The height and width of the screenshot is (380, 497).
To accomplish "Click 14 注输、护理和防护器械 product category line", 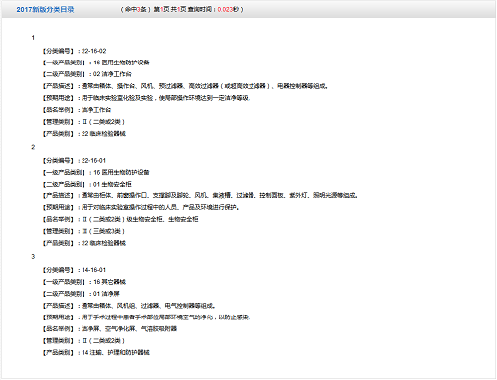I will (96, 352).
